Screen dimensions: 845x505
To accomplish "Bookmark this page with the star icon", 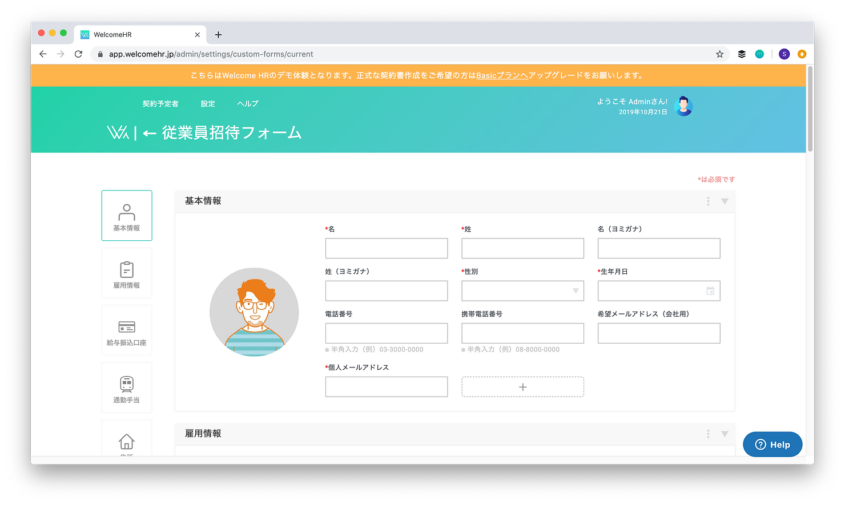I will click(719, 54).
